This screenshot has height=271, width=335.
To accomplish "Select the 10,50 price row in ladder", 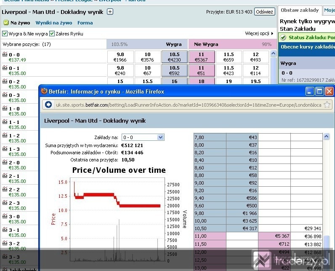I will pos(258,228).
